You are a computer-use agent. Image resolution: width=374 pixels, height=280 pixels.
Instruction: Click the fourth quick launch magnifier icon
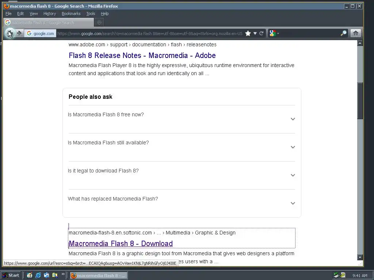[x=55, y=275]
